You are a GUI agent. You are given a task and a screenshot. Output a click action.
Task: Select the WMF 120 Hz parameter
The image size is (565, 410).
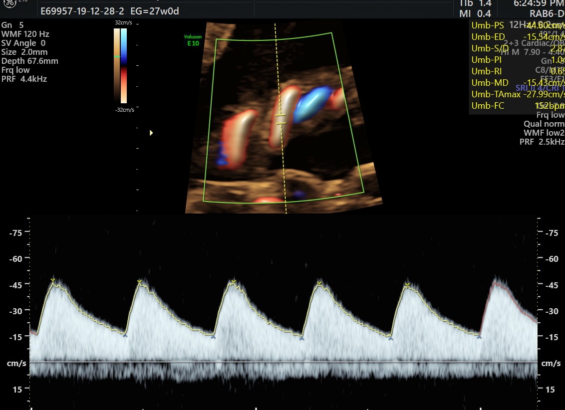[25, 34]
